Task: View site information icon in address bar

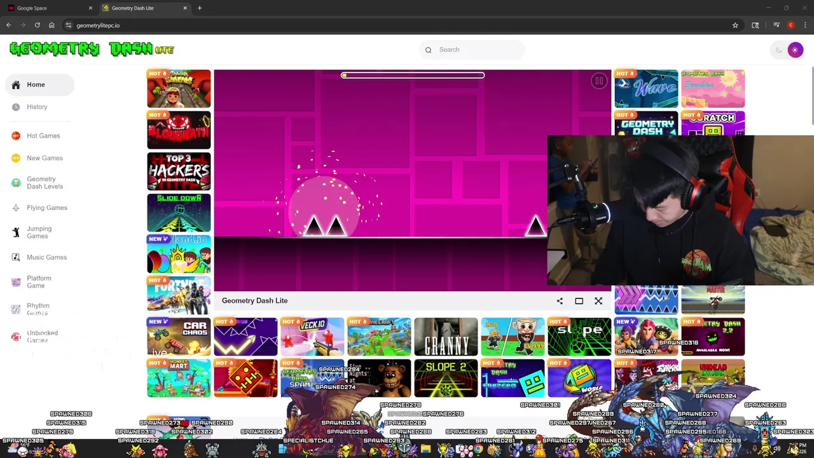Action: 69,25
